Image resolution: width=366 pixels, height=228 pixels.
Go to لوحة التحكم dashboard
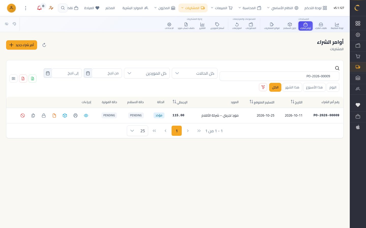[316, 8]
